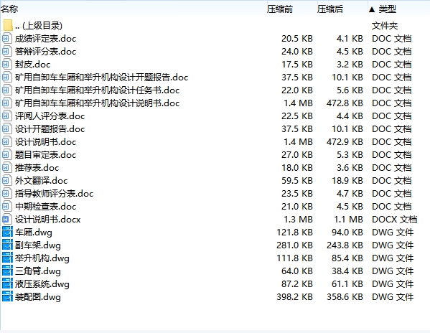430x333 pixels.
Task: Click the DWG icon for 副车架.dwg
Action: tap(7, 245)
